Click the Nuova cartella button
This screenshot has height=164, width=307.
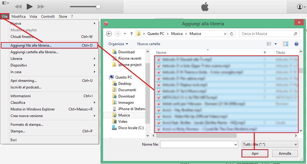click(x=149, y=44)
